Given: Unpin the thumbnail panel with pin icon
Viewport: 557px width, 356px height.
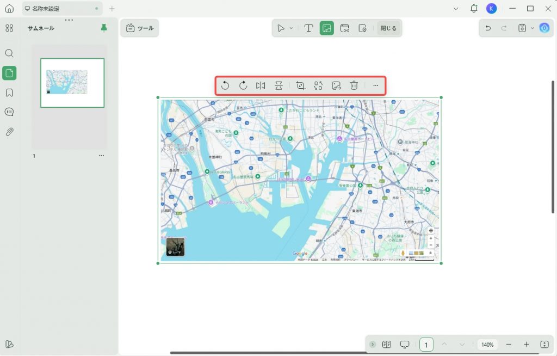Looking at the screenshot, I should click(x=104, y=28).
